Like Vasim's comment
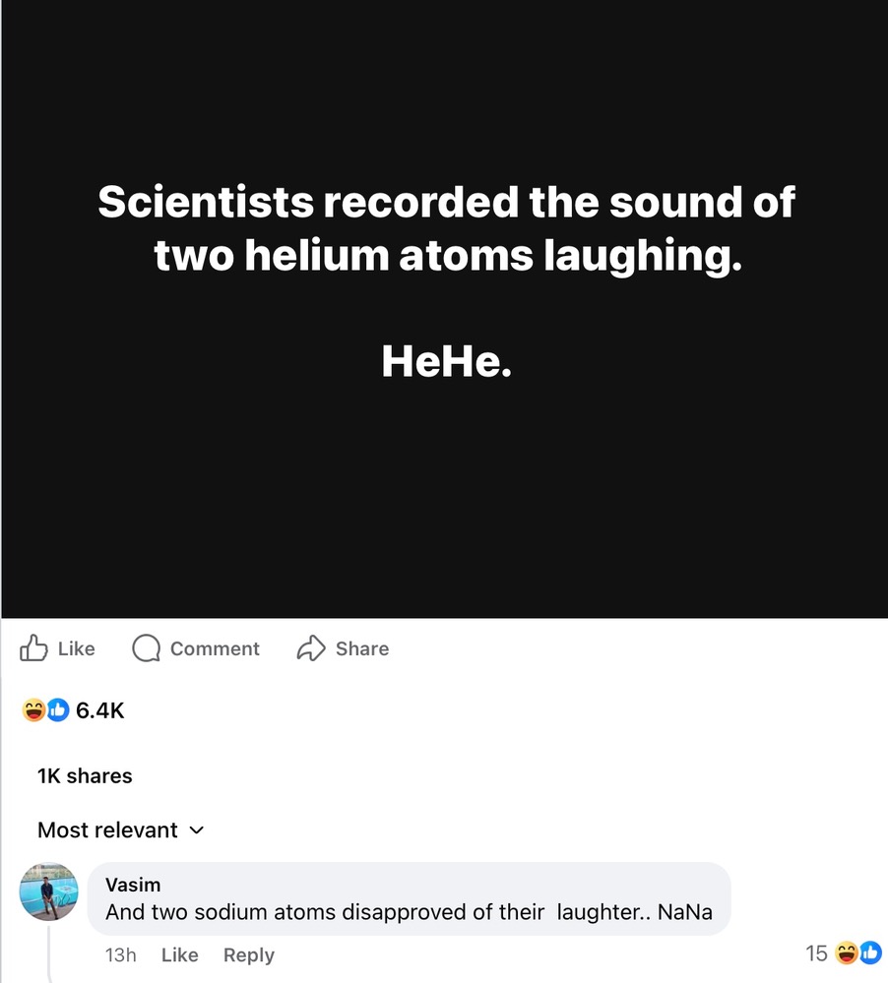This screenshot has width=888, height=983. (179, 954)
